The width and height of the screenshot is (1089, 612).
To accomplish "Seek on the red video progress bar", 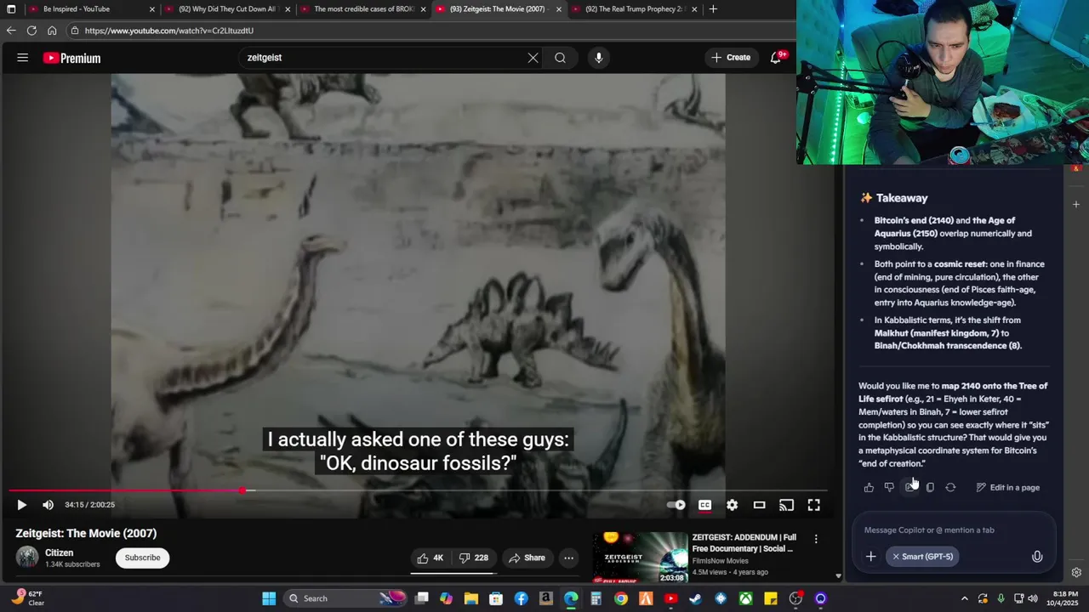I will coord(417,490).
